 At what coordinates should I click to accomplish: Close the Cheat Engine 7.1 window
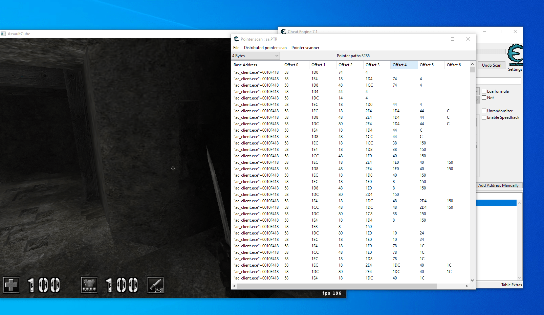(x=515, y=31)
